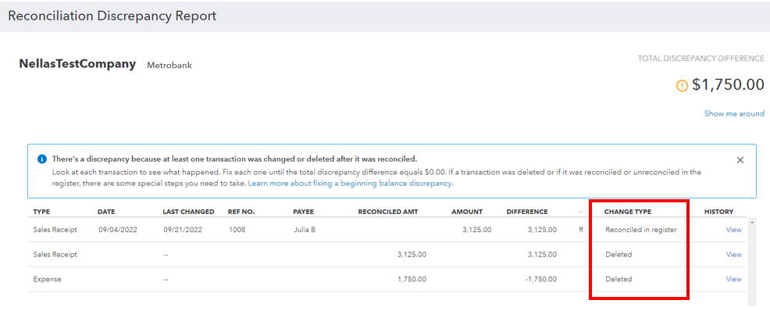
Task: Open Learn more about fixing discrepancy link
Action: (x=350, y=184)
